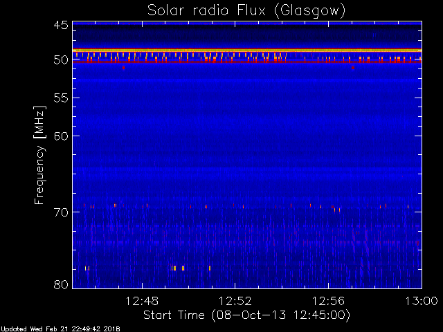Click the 50 frequency tick label

(x=61, y=60)
